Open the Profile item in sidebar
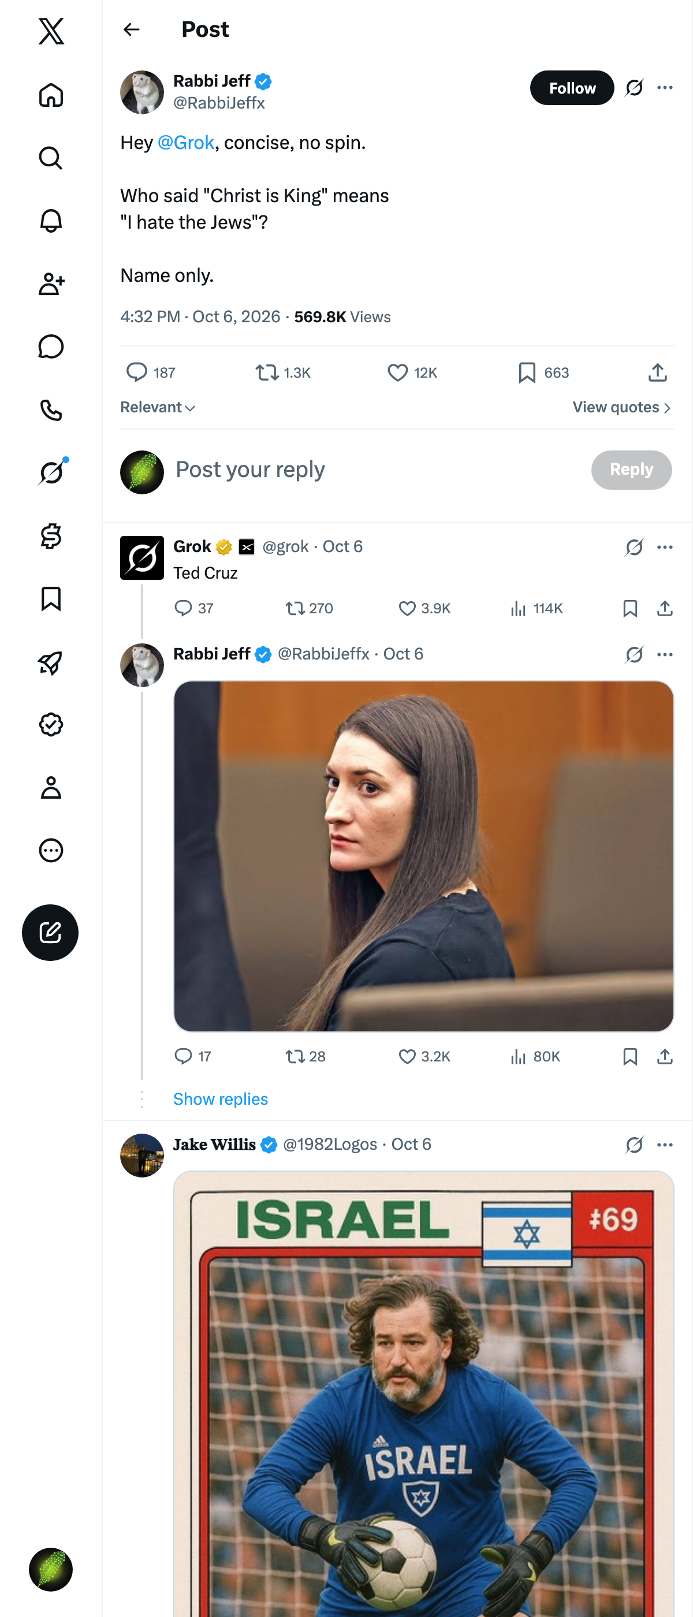The image size is (693, 1617). tap(51, 787)
